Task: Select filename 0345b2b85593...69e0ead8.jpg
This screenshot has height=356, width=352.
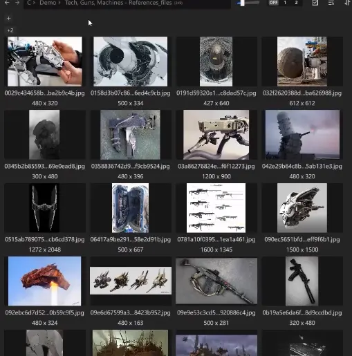Action: coord(45,167)
